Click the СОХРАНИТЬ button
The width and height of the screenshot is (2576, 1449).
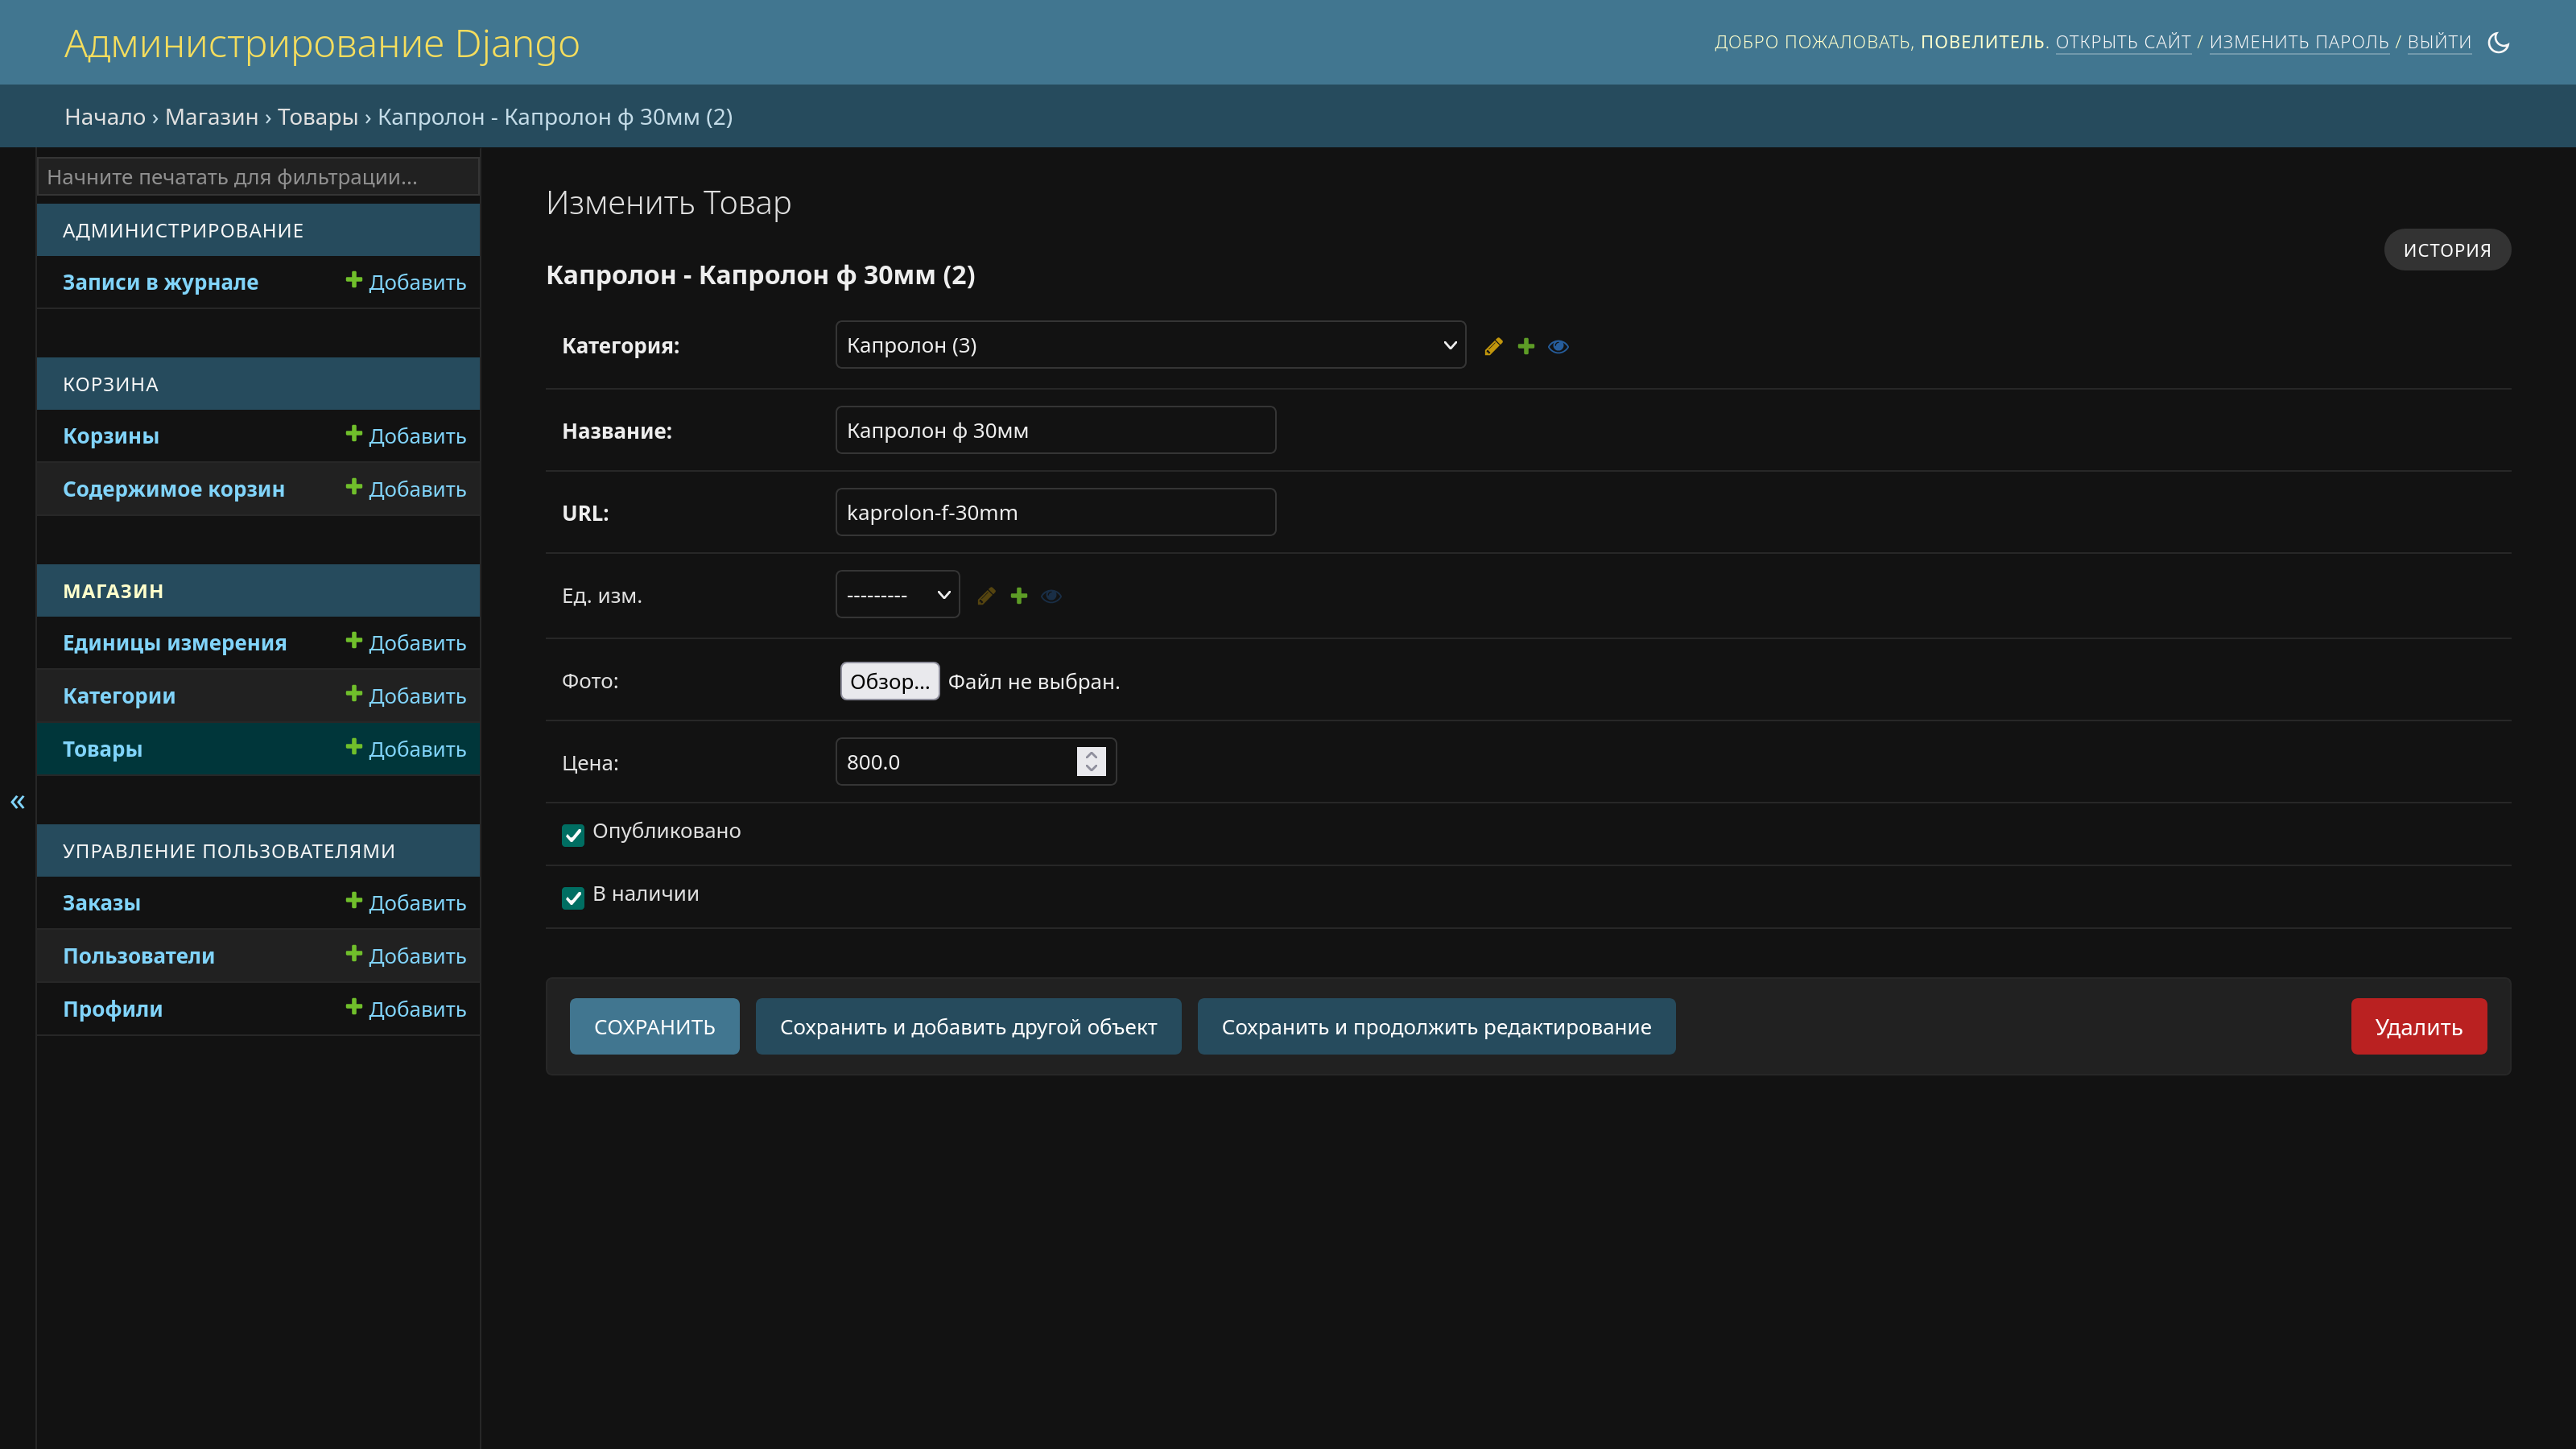pos(655,1026)
